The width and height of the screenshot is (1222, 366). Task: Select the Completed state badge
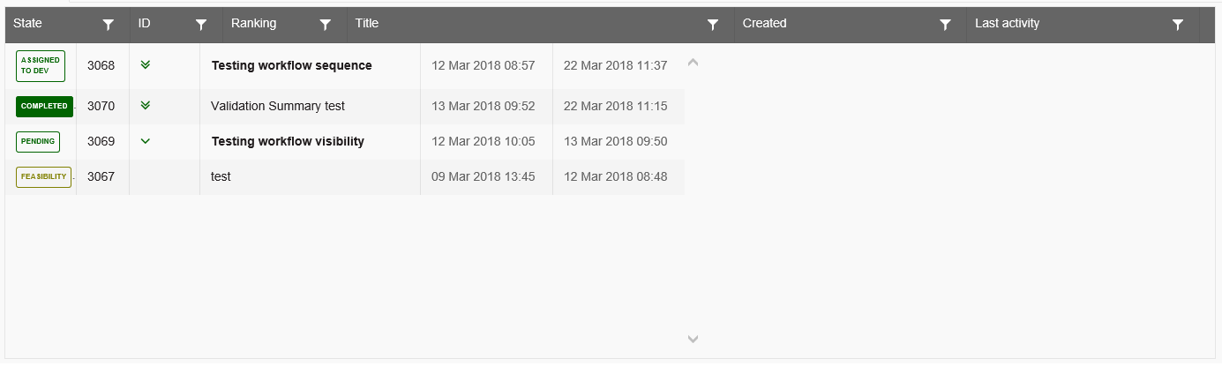tap(44, 106)
